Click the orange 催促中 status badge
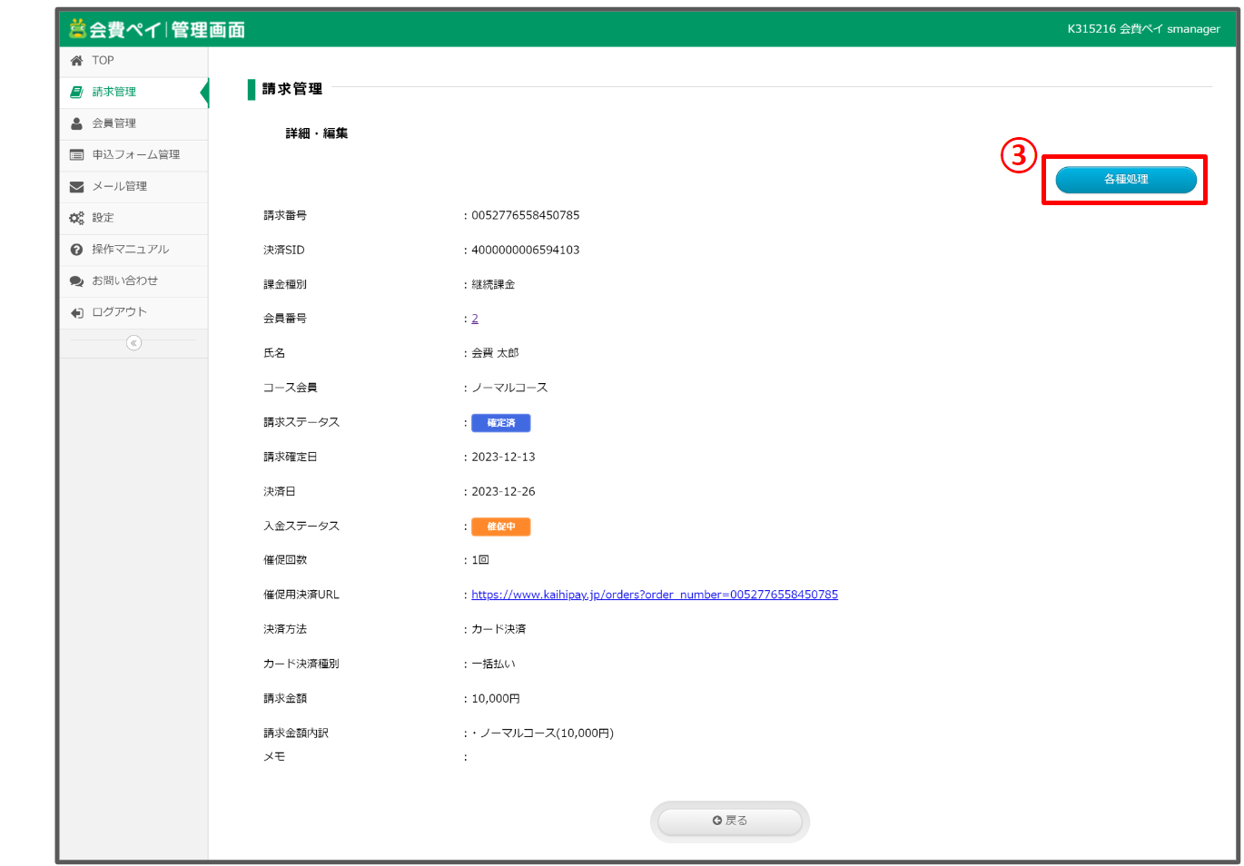The image size is (1244, 866). tap(500, 526)
